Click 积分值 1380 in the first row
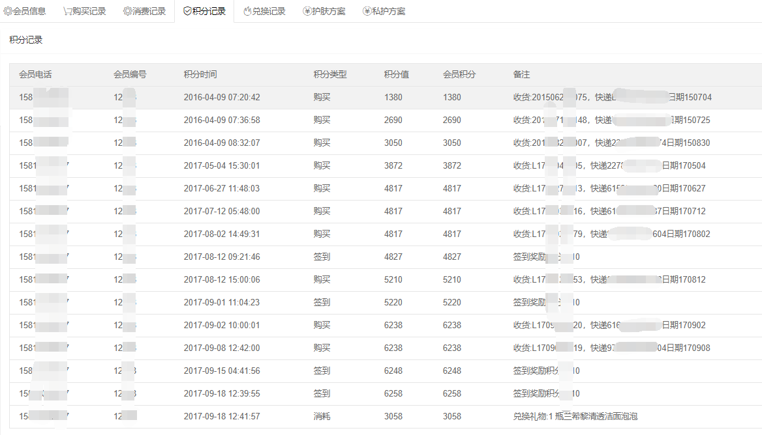This screenshot has height=435, width=762. point(393,98)
